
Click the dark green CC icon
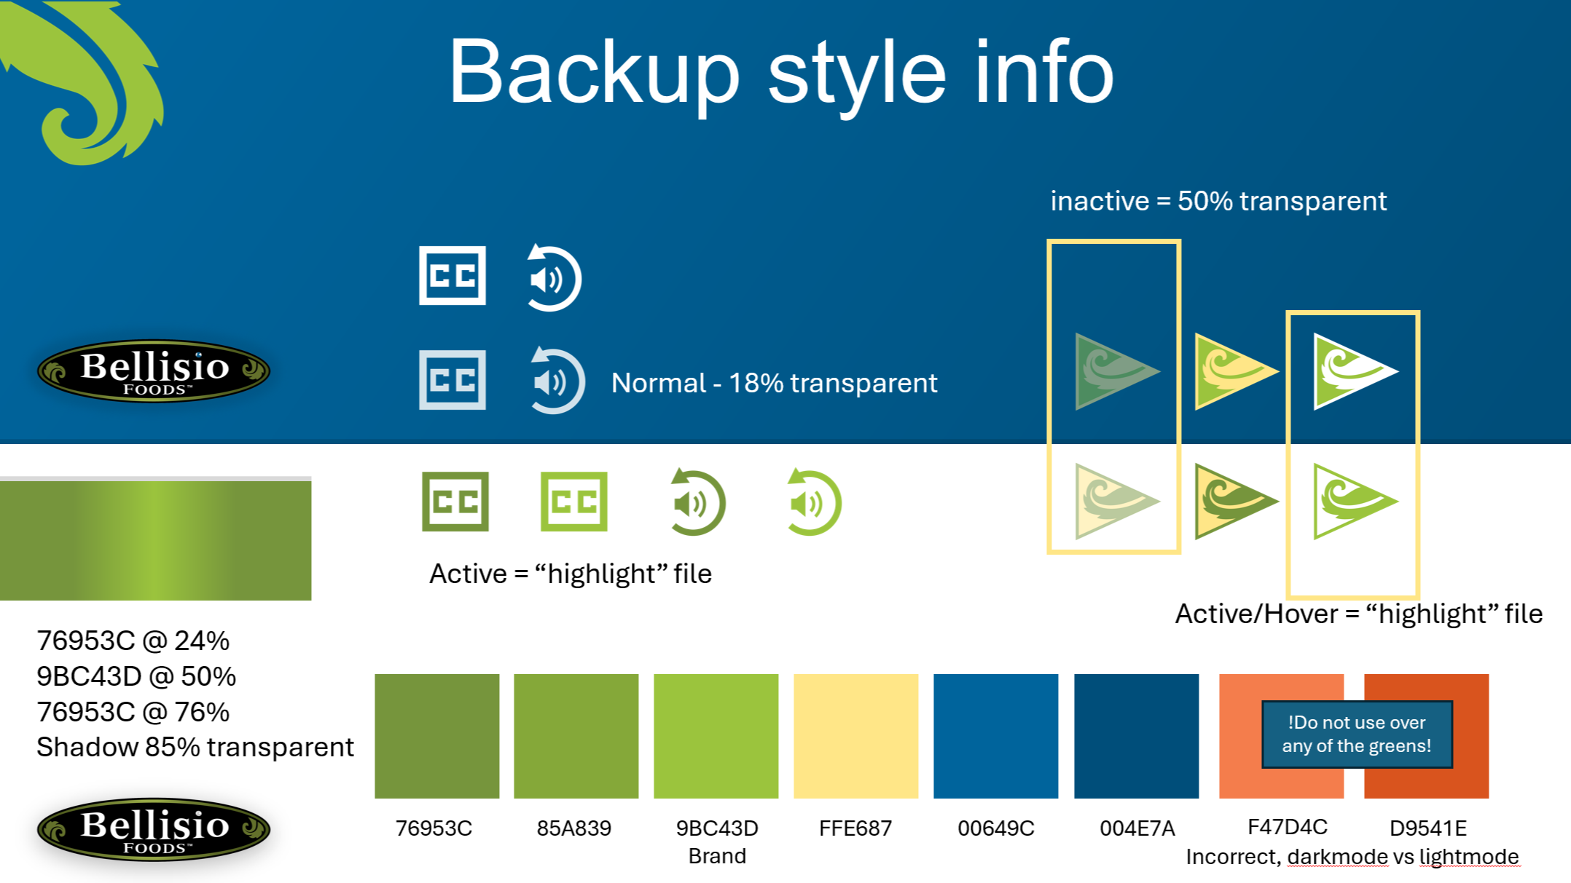click(x=455, y=502)
